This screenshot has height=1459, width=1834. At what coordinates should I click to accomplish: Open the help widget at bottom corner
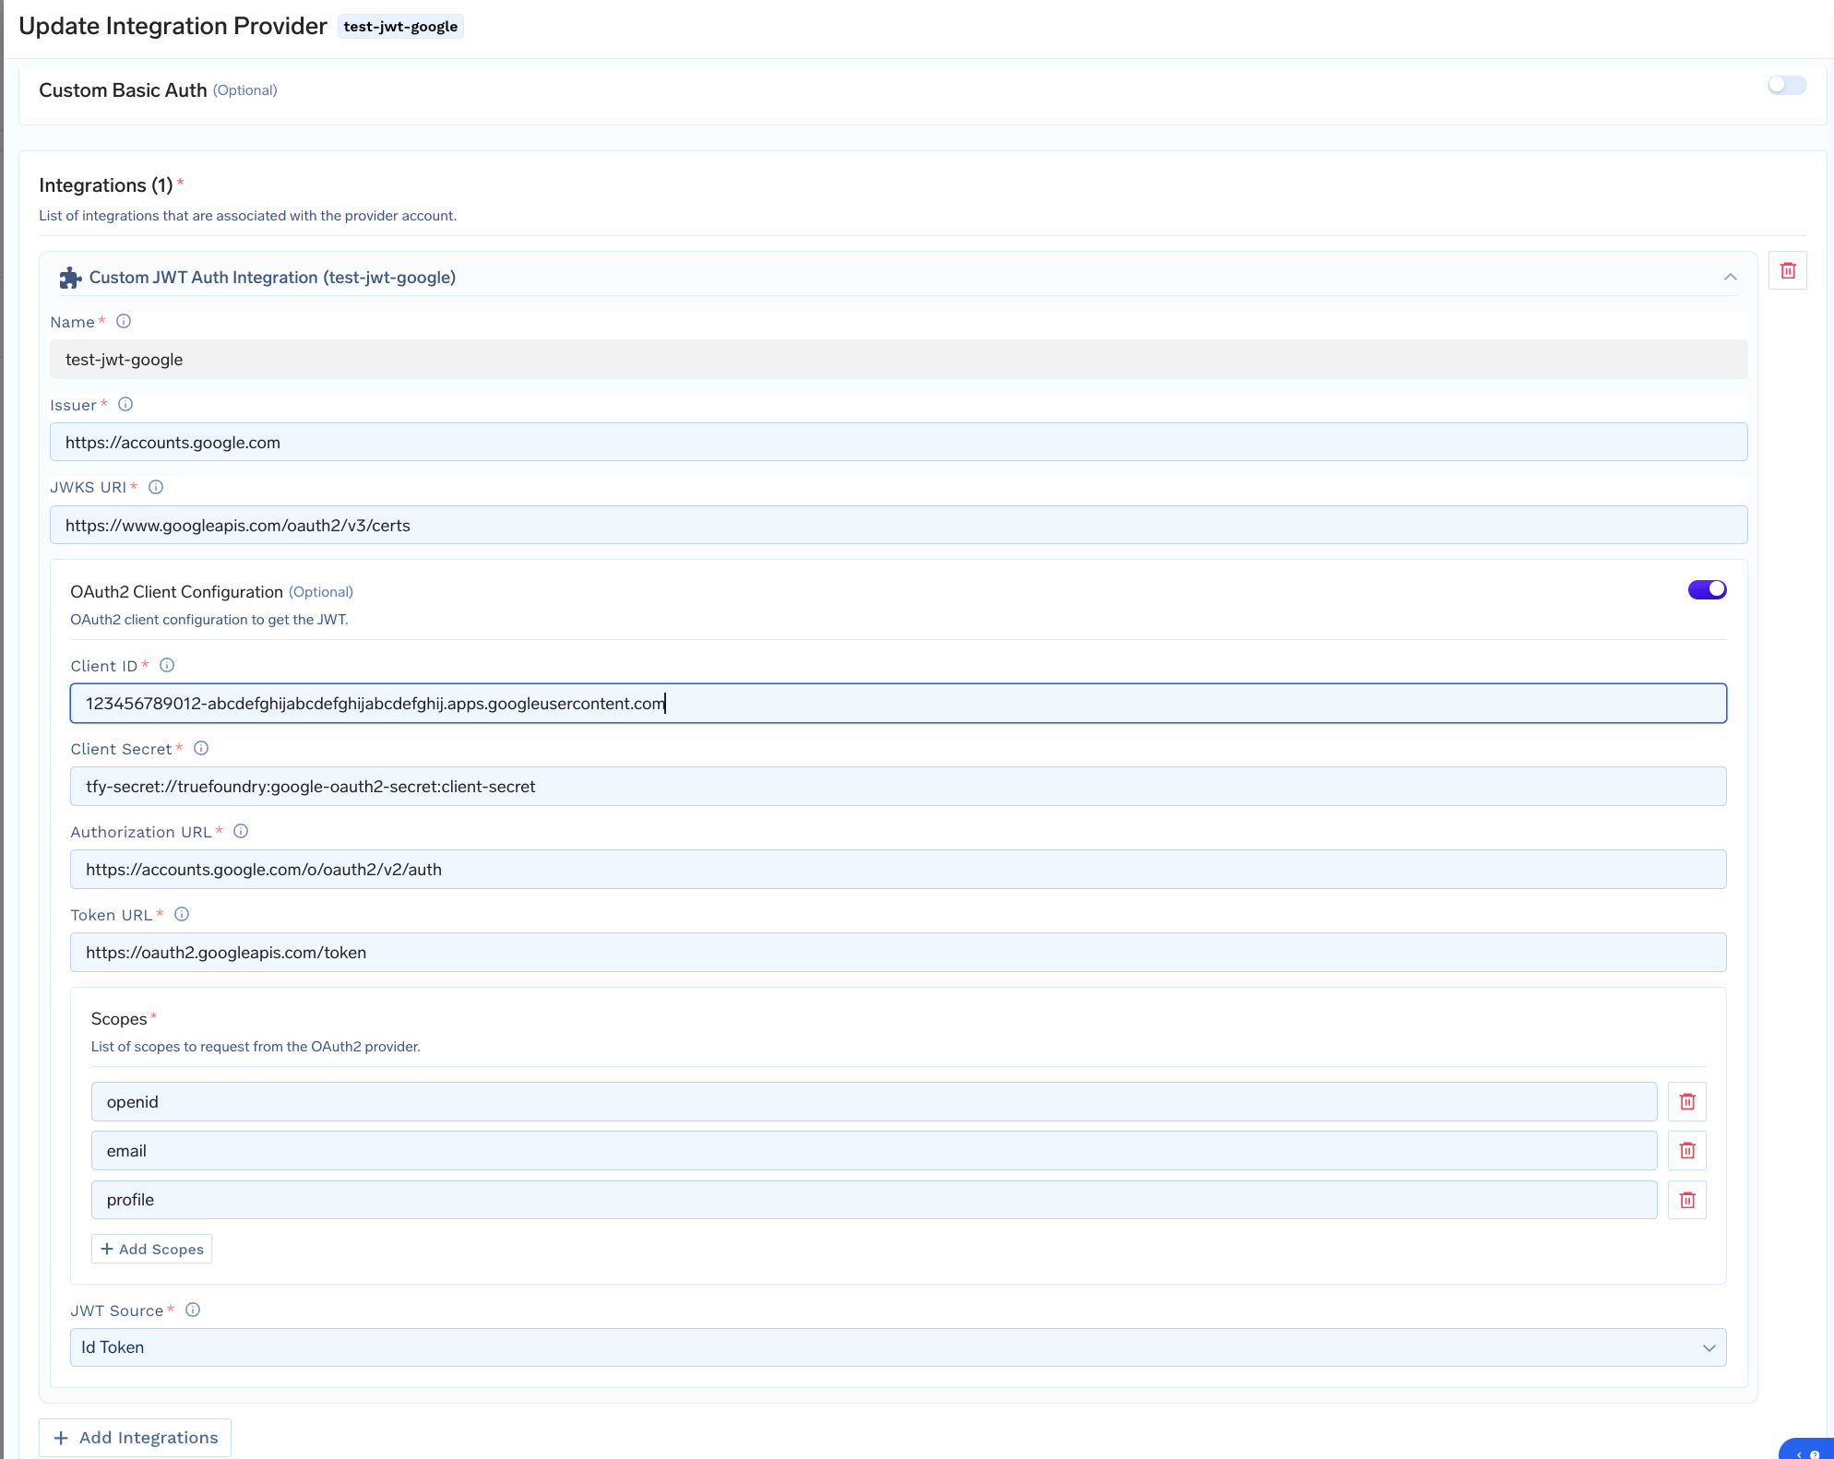coord(1807,1450)
